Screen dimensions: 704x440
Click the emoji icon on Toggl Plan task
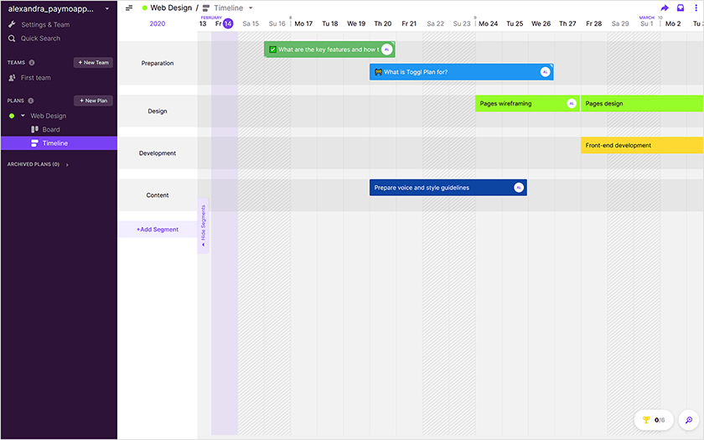click(378, 72)
